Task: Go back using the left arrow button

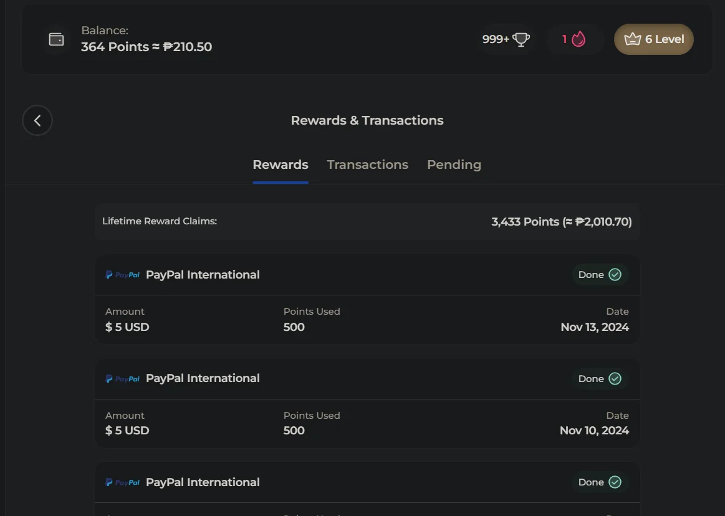Action: point(37,121)
